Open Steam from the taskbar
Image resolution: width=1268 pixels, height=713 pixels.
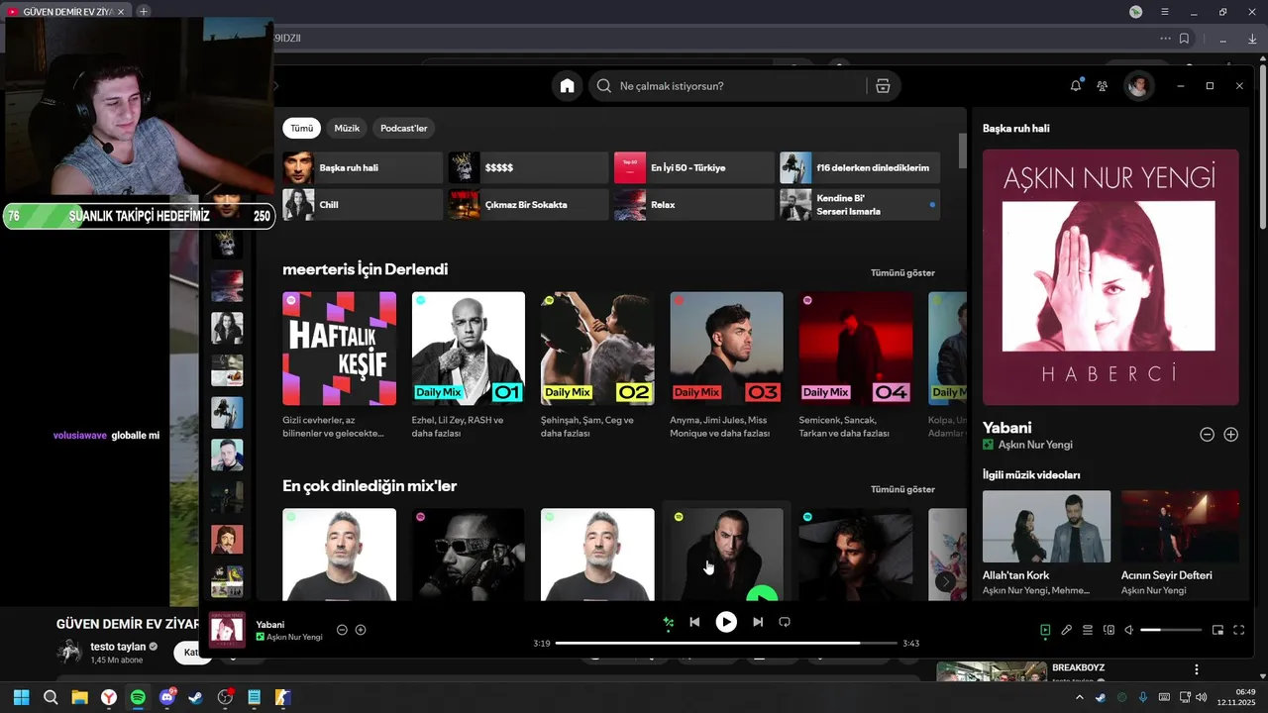pyautogui.click(x=196, y=698)
